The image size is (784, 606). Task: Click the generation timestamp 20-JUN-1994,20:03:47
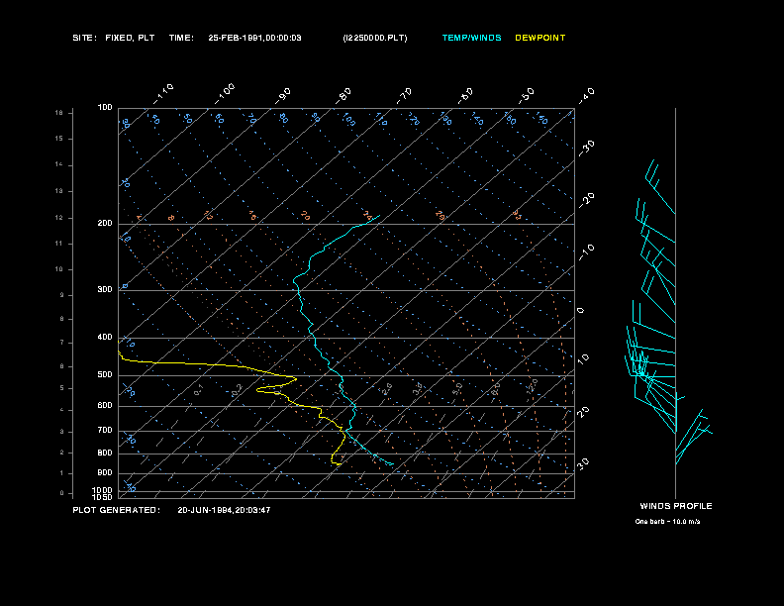[x=224, y=510]
